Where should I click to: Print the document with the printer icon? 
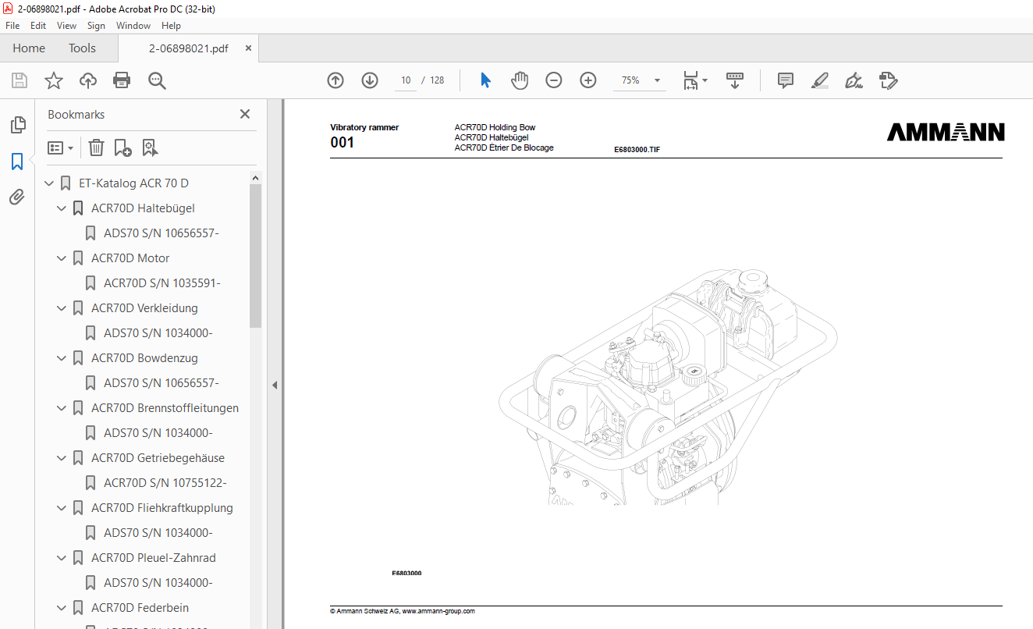(122, 80)
